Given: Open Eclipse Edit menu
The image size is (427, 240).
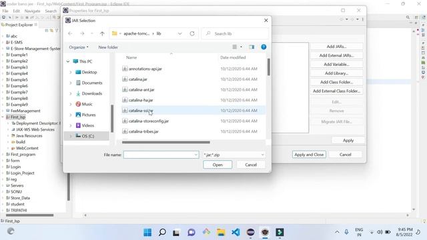Looking at the screenshot, I should [16, 11].
